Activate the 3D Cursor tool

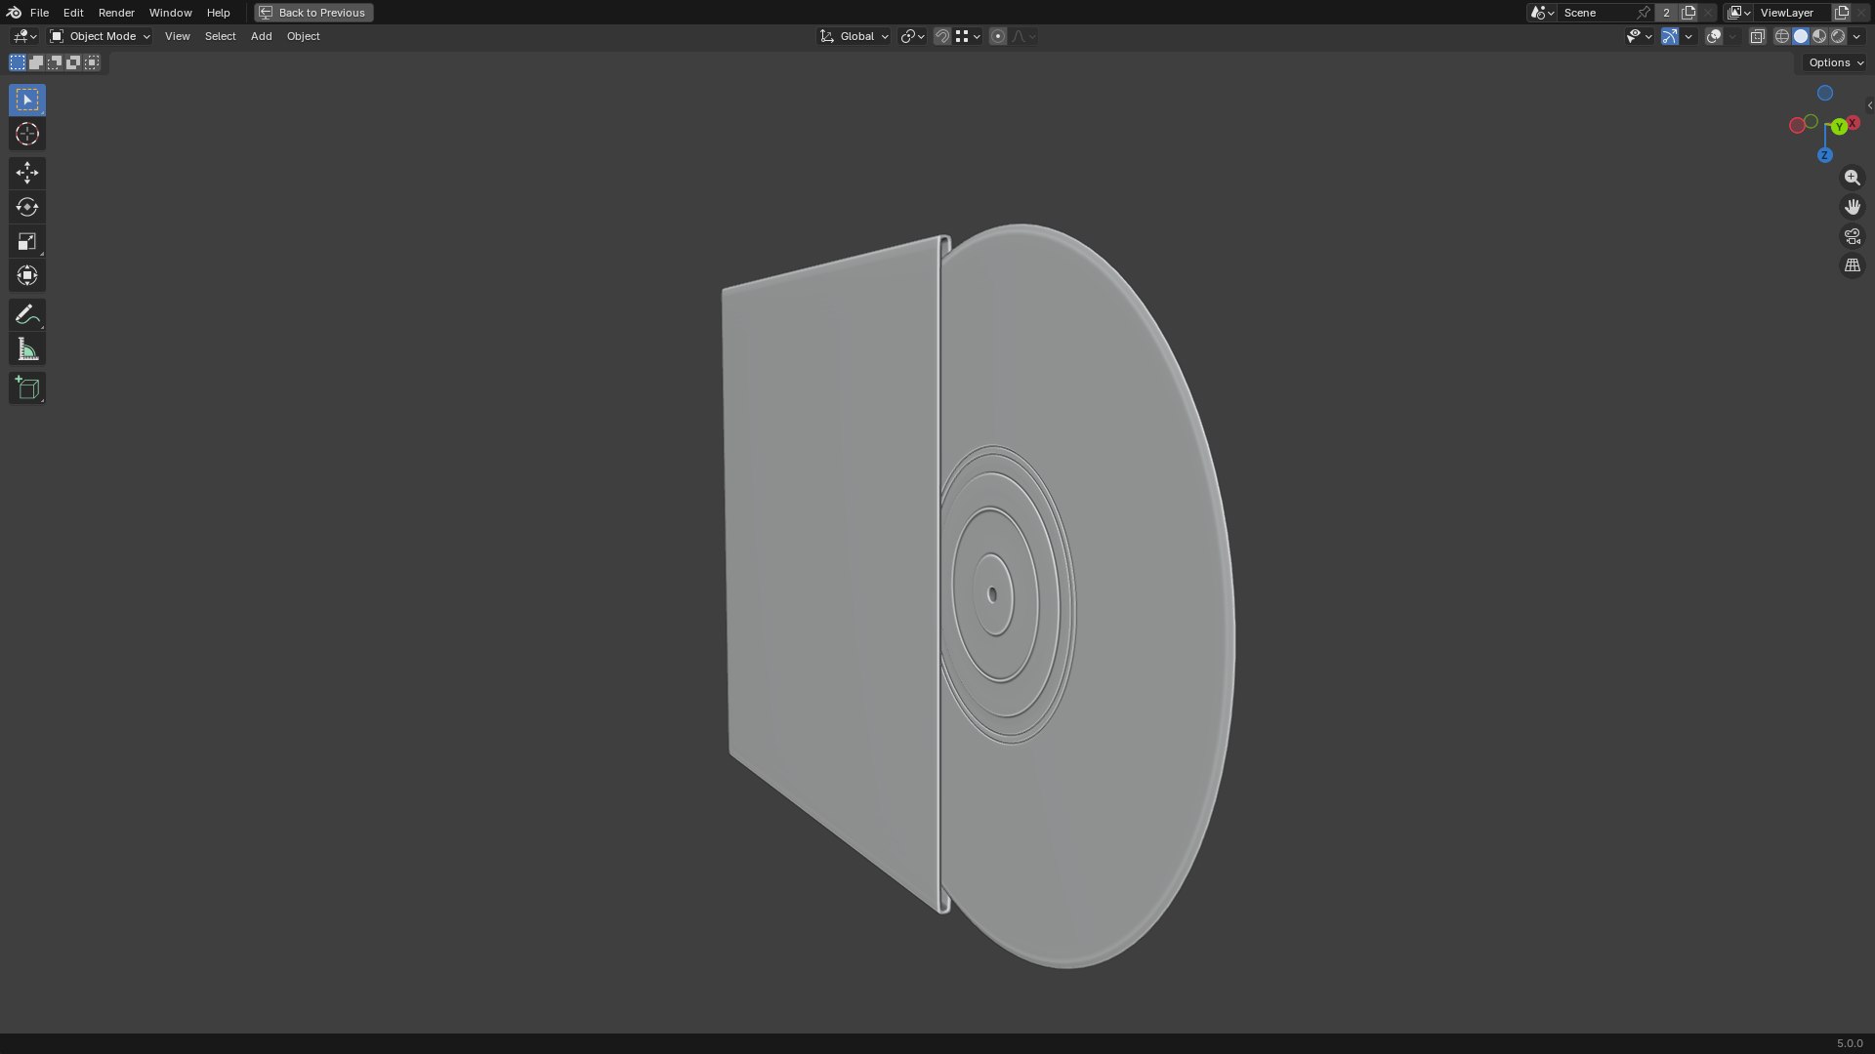27,134
